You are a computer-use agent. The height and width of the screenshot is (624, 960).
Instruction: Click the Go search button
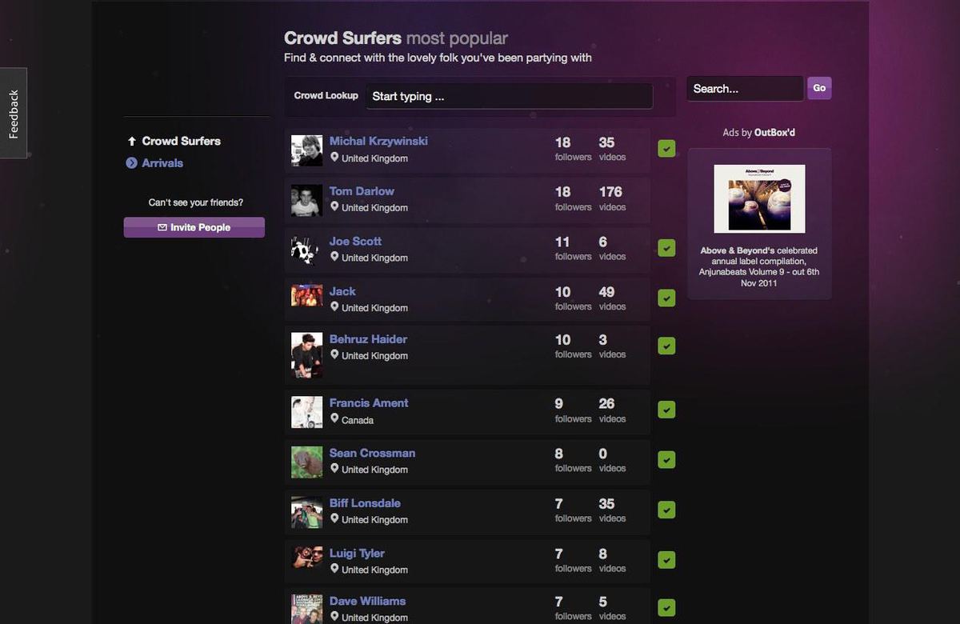tap(819, 88)
